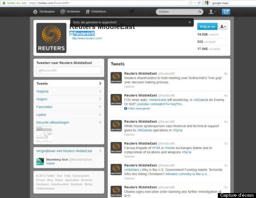
Task: Open the search engine dropdown arrow
Action: (210, 3)
